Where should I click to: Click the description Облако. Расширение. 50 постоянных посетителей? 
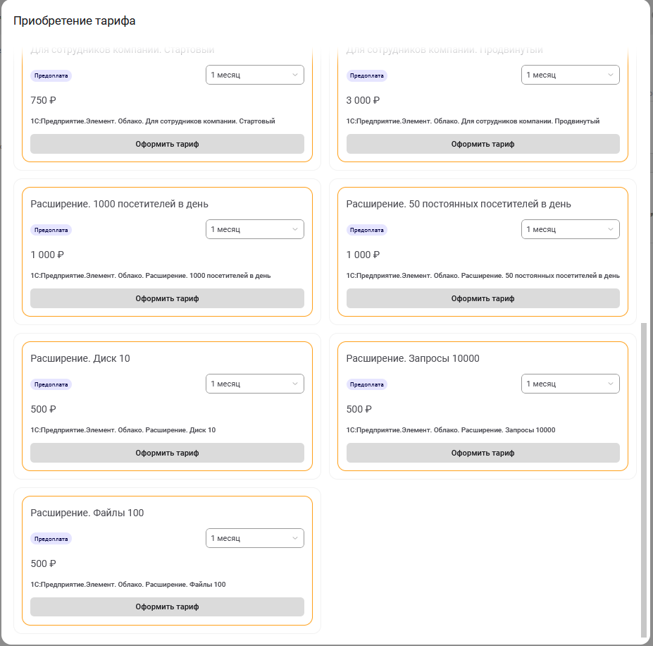click(x=483, y=276)
